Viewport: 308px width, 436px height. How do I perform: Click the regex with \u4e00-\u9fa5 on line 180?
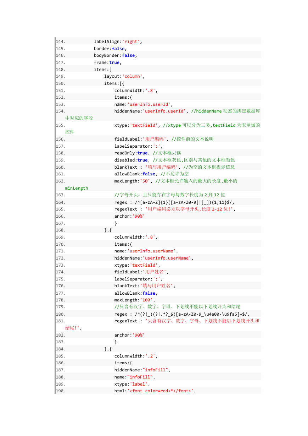coord(182,314)
